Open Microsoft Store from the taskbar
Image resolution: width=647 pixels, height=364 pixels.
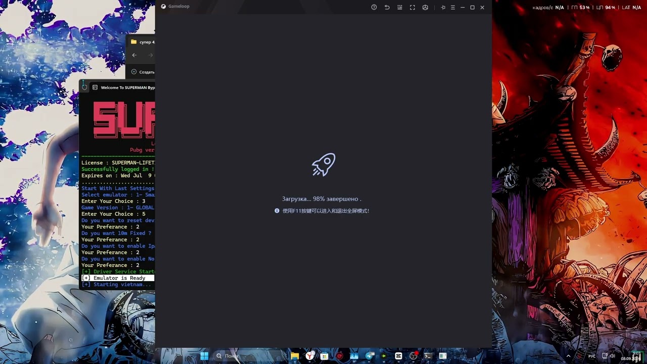tap(325, 356)
